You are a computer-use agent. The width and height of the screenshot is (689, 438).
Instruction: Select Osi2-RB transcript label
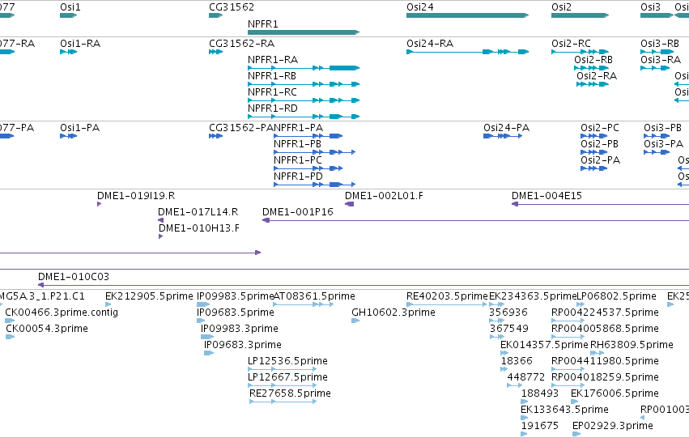[593, 60]
